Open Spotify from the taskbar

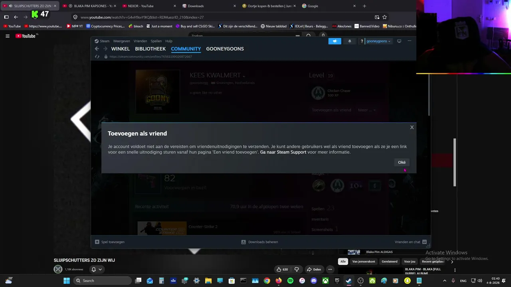(x=290, y=281)
